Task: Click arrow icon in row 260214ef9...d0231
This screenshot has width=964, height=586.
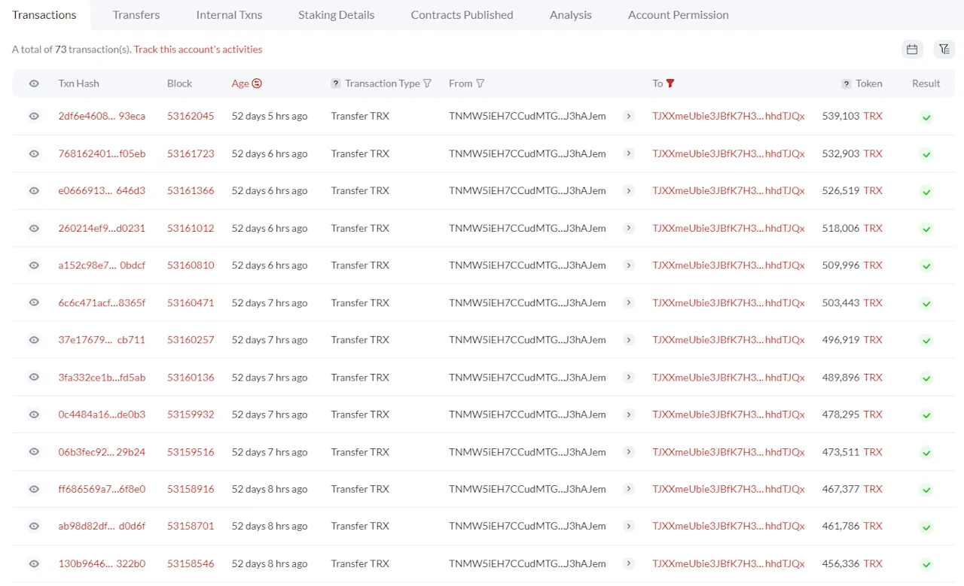Action: [629, 228]
